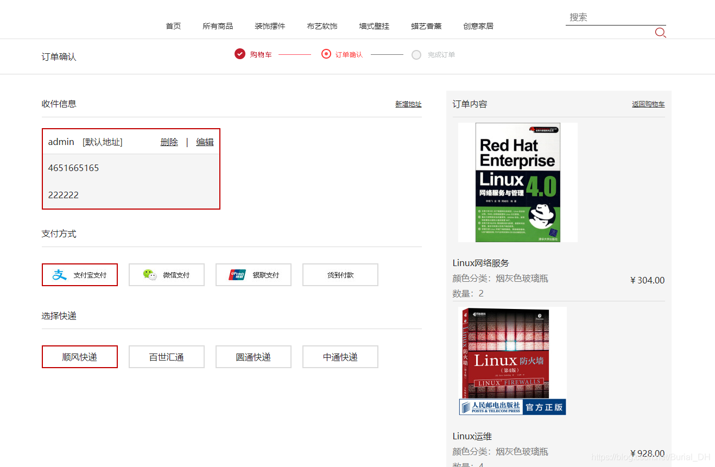
Task: Click the UnionPay logo icon
Action: click(237, 275)
